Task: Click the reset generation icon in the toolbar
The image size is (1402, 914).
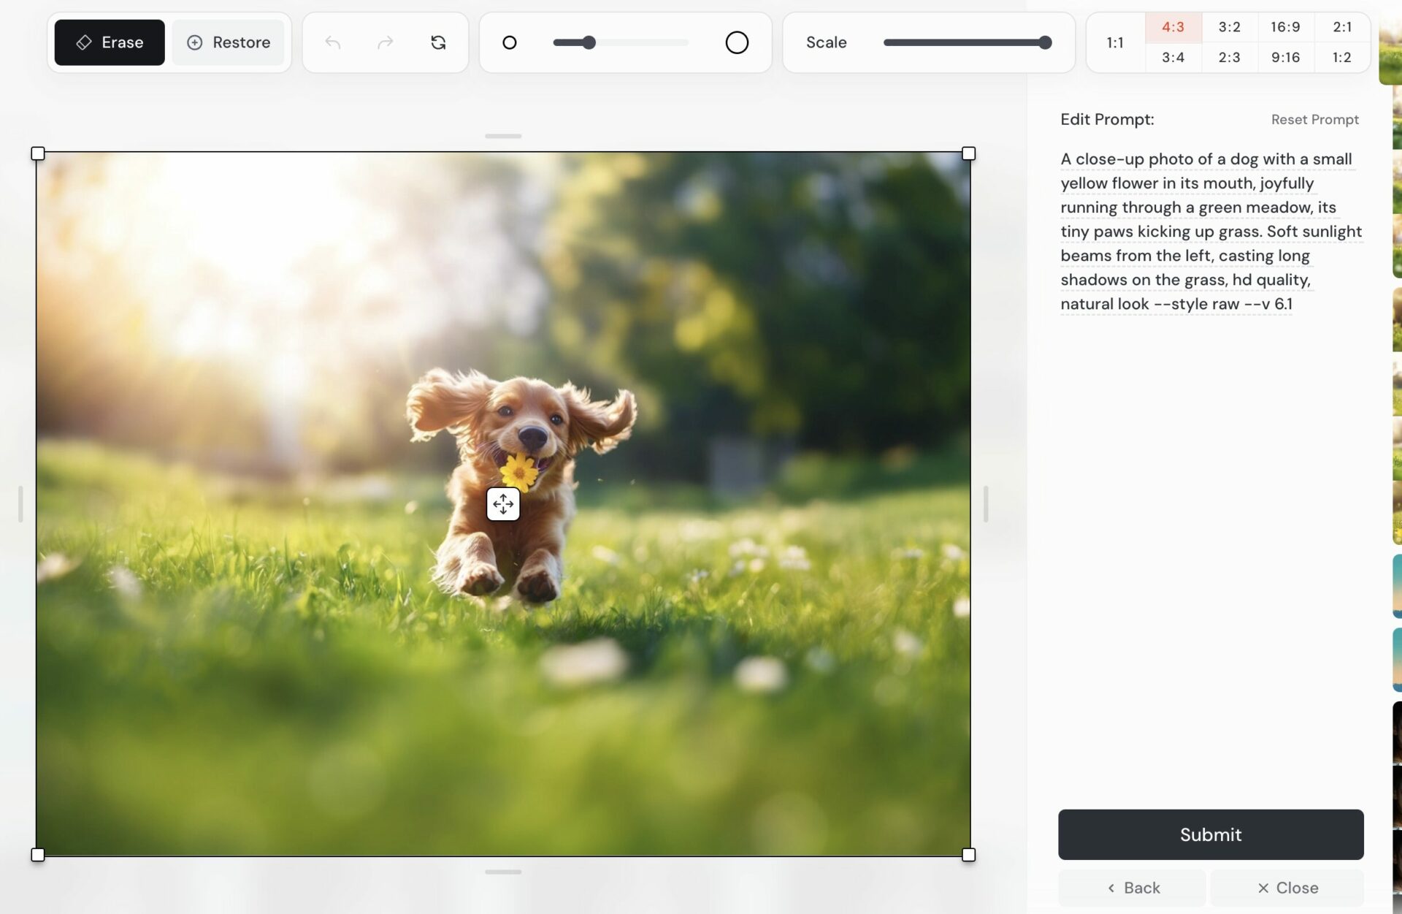Action: 438,42
